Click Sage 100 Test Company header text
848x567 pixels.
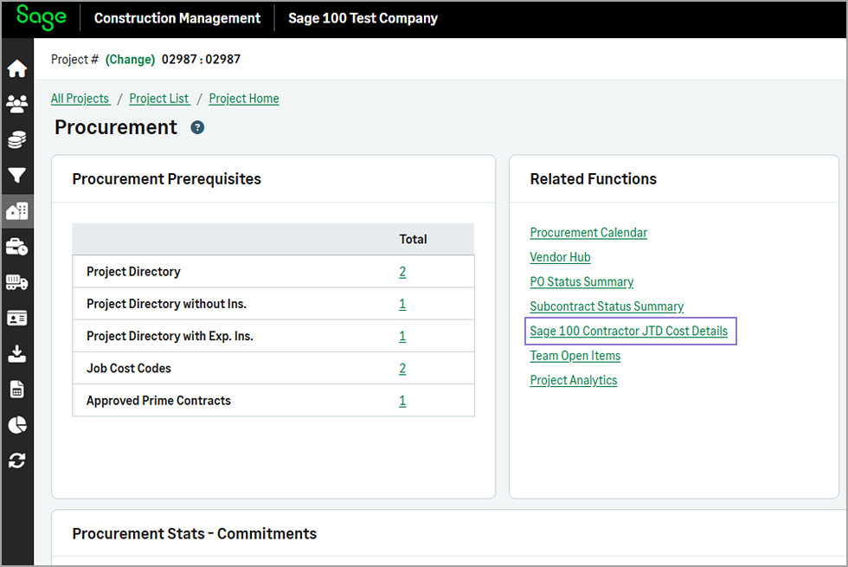363,18
